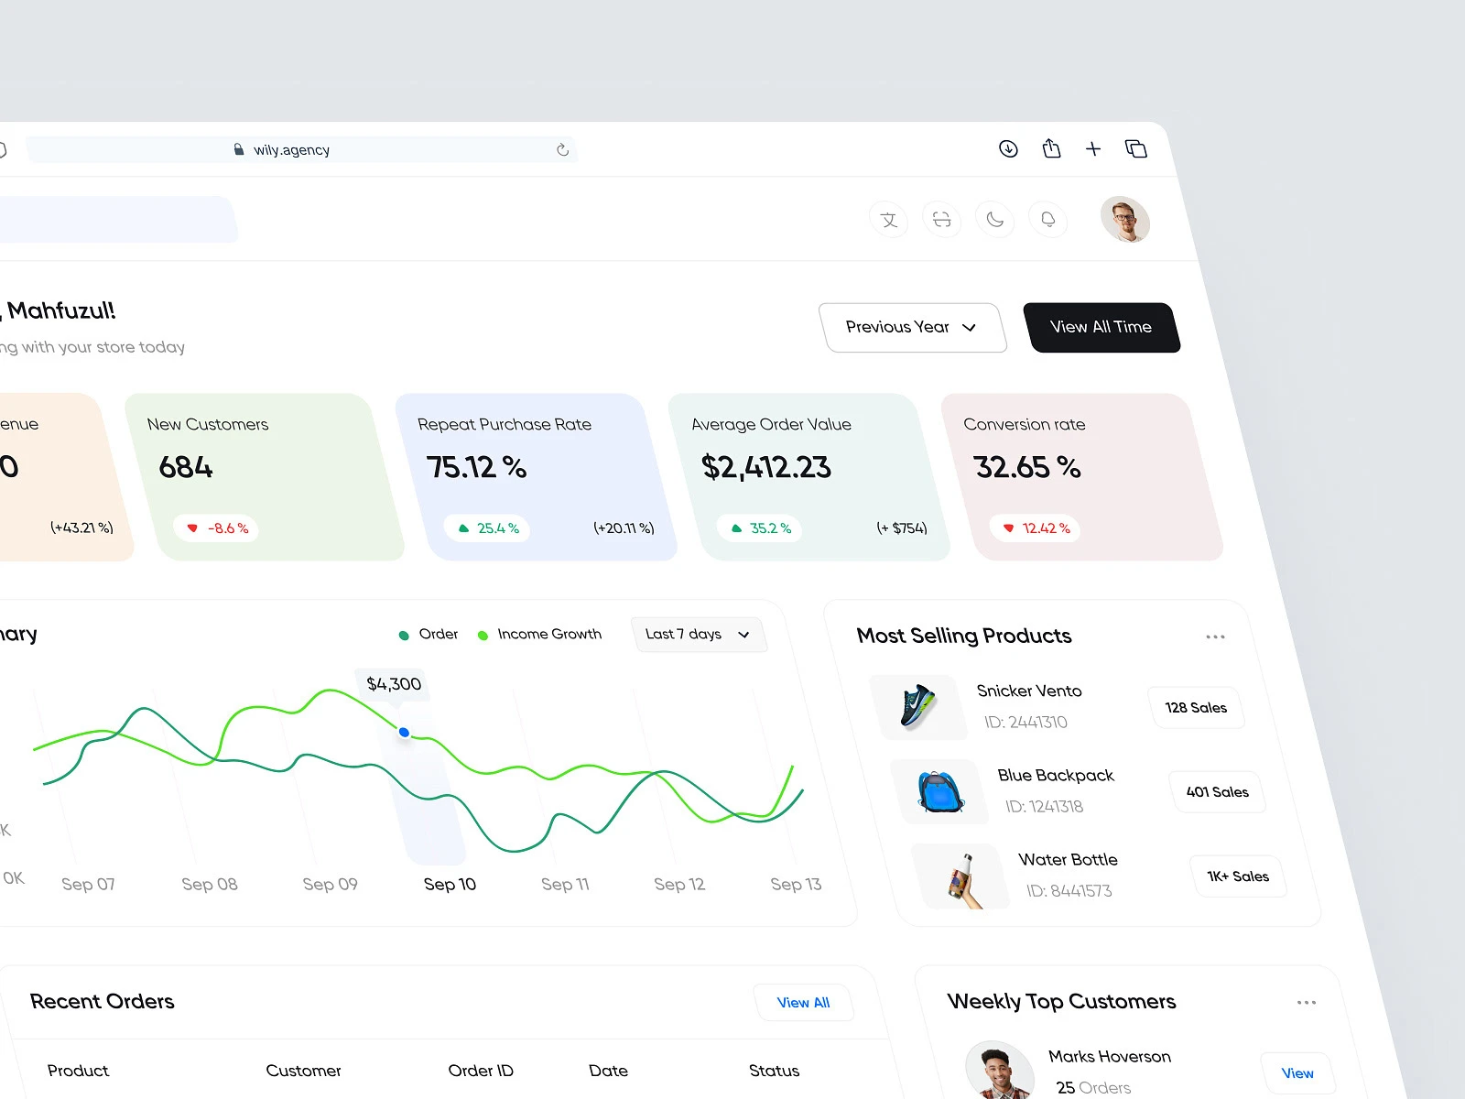Select the Snicker Vento product thumbnail
Image resolution: width=1465 pixels, height=1099 pixels.
(x=917, y=707)
